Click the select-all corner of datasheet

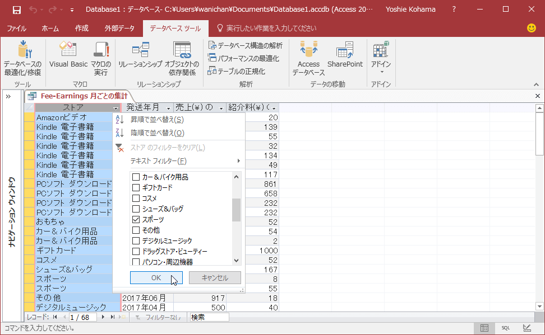point(30,108)
